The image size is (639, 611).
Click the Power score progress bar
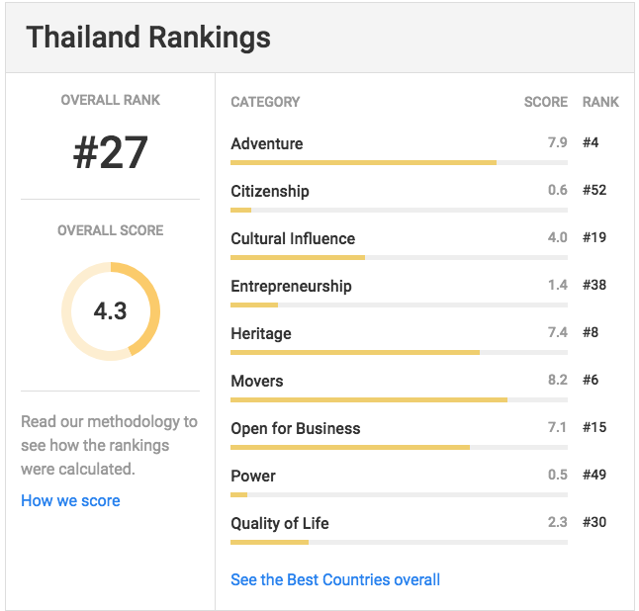pyautogui.click(x=399, y=495)
